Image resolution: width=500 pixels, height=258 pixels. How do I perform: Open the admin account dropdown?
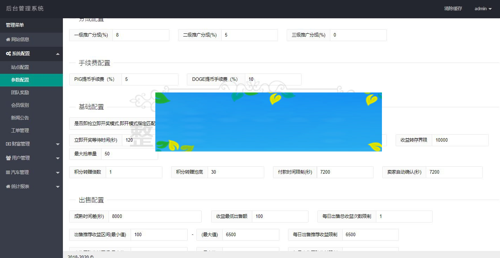tap(483, 8)
